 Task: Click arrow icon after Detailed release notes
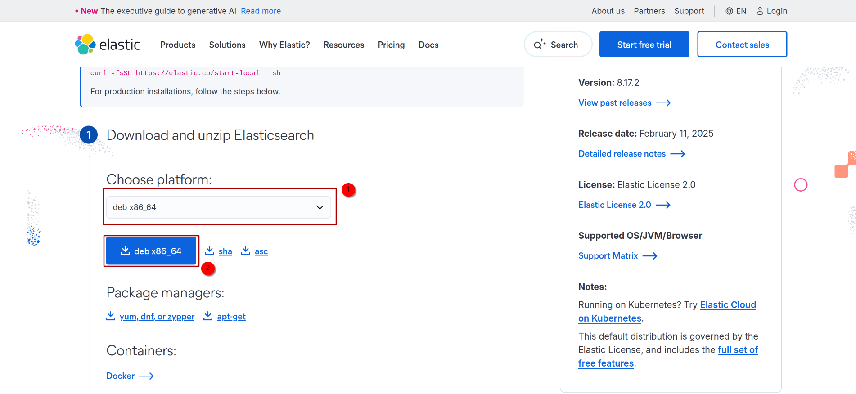pos(678,154)
